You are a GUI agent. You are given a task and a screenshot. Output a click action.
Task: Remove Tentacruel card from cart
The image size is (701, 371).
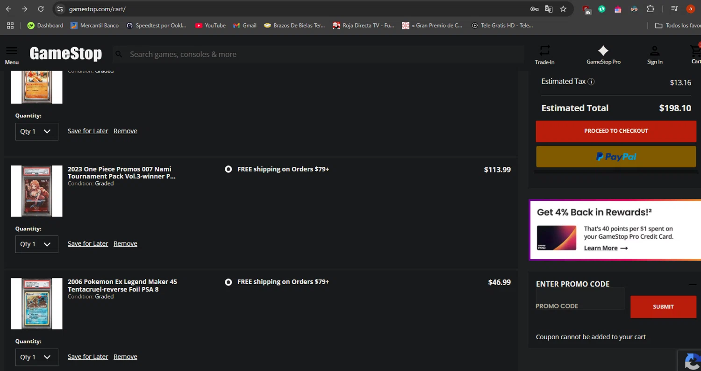click(x=125, y=357)
